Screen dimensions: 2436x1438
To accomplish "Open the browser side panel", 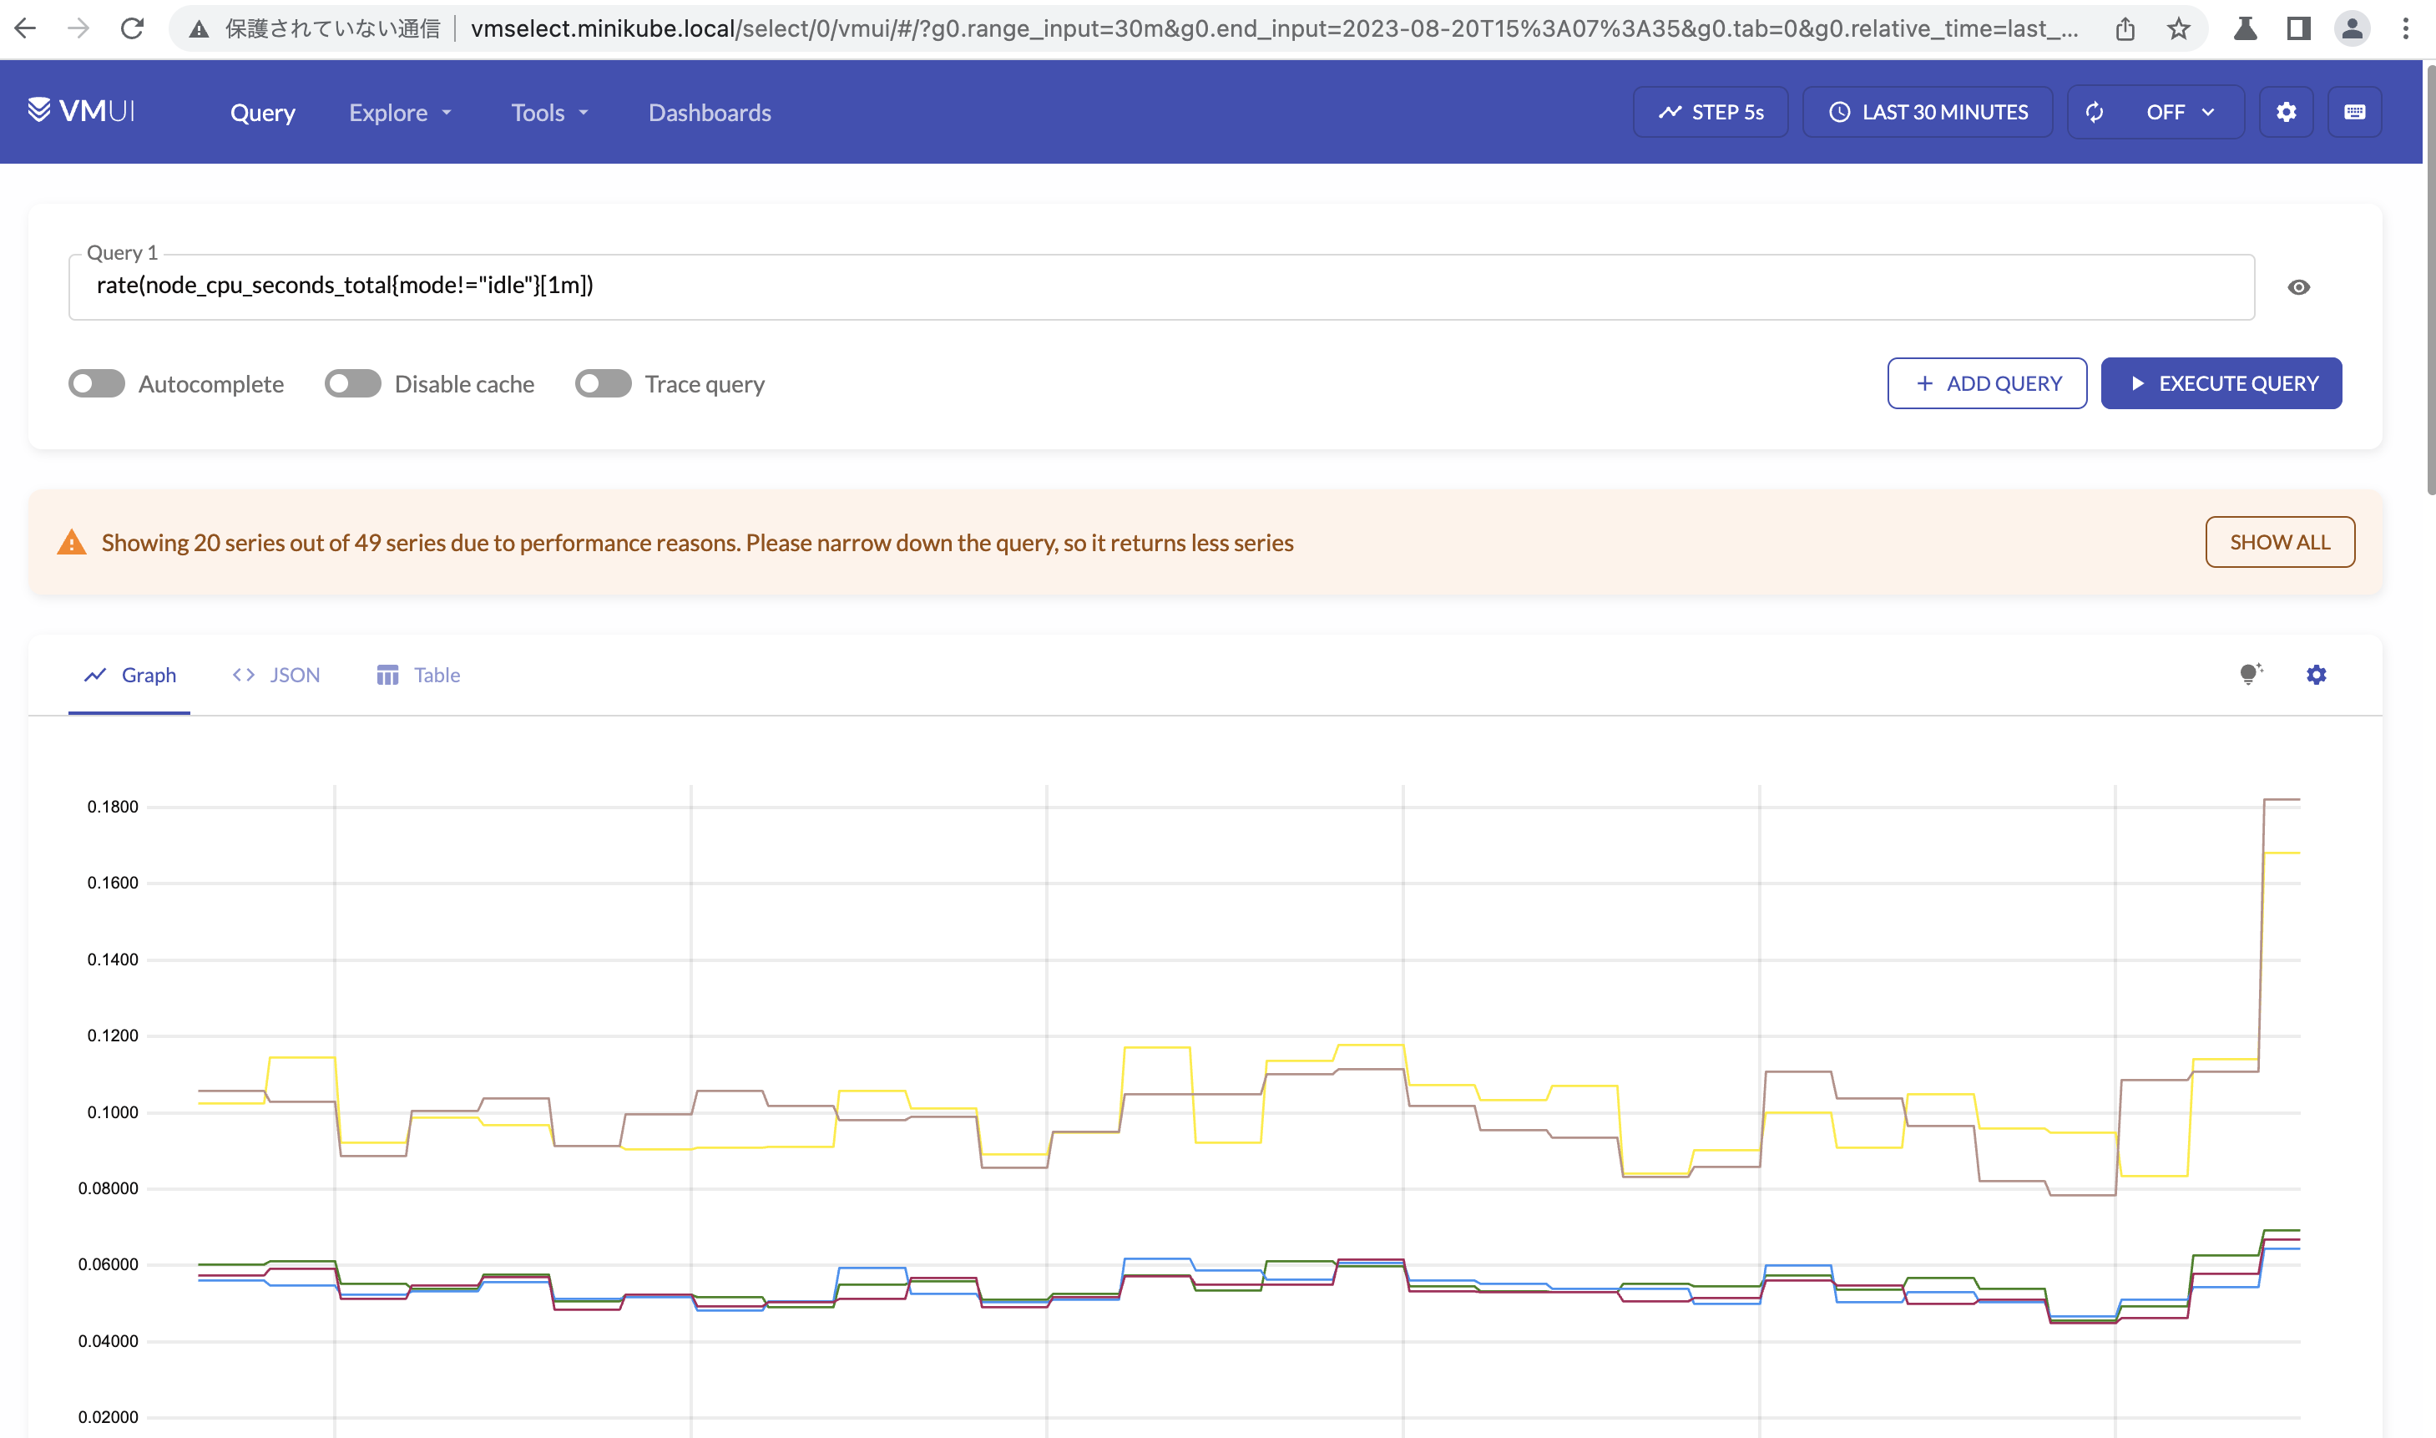I will [2298, 29].
